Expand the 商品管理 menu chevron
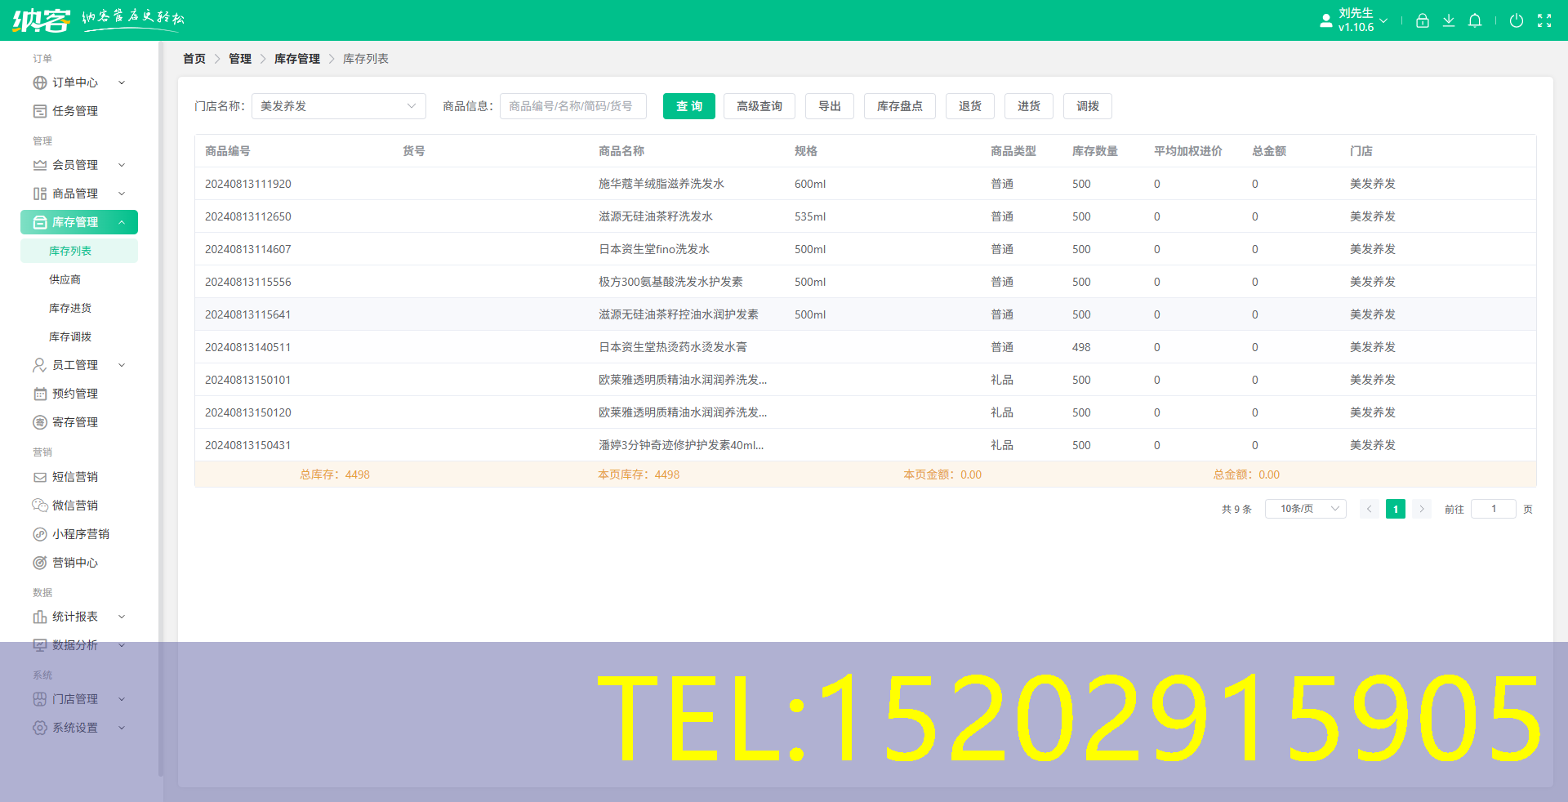Image resolution: width=1568 pixels, height=802 pixels. coord(122,194)
